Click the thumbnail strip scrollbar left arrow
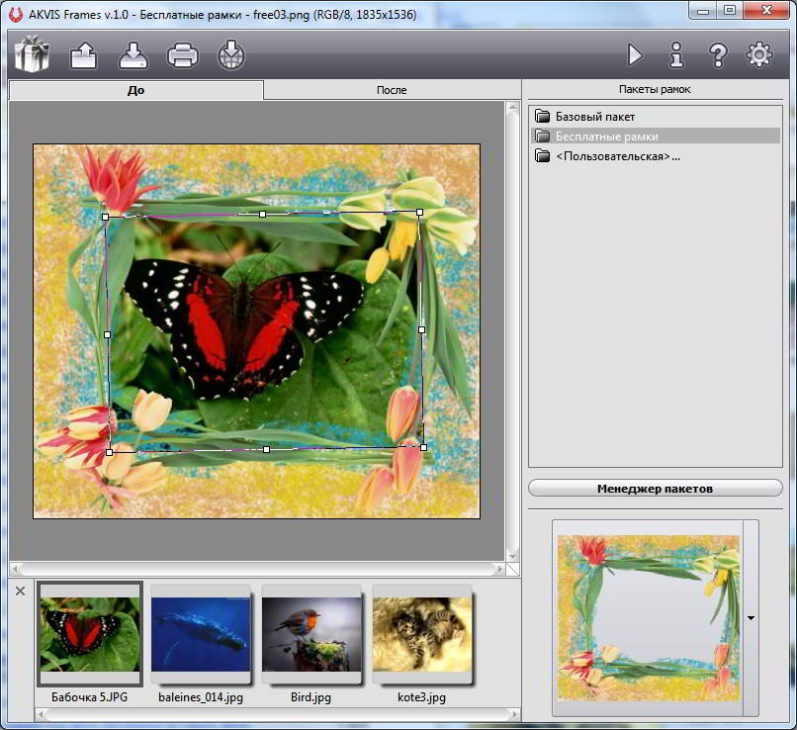This screenshot has height=730, width=797. pos(42,715)
